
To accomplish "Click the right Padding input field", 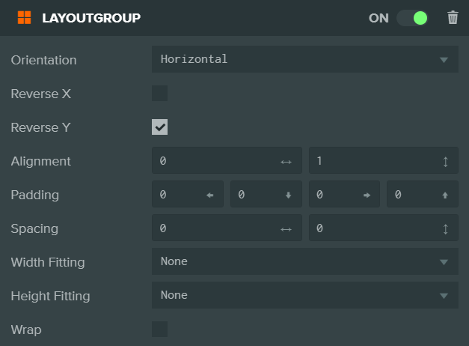I will click(x=338, y=195).
